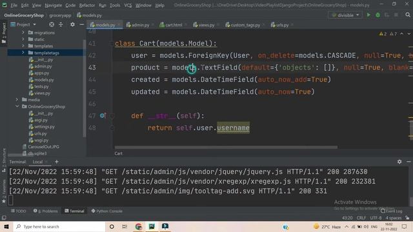413x232 pixels.
Task: Toggle the Project tool window side tab
Action: [x=4, y=34]
